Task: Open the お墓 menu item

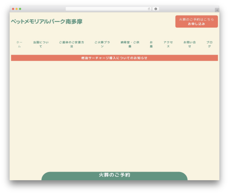Action: pos(151,44)
